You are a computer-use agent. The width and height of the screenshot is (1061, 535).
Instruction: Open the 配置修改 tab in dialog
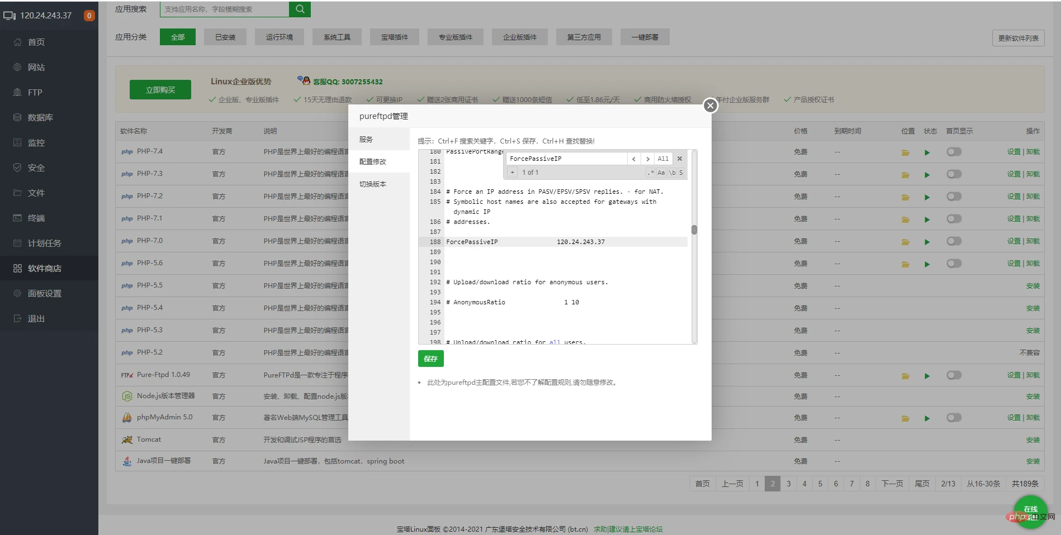(x=379, y=161)
